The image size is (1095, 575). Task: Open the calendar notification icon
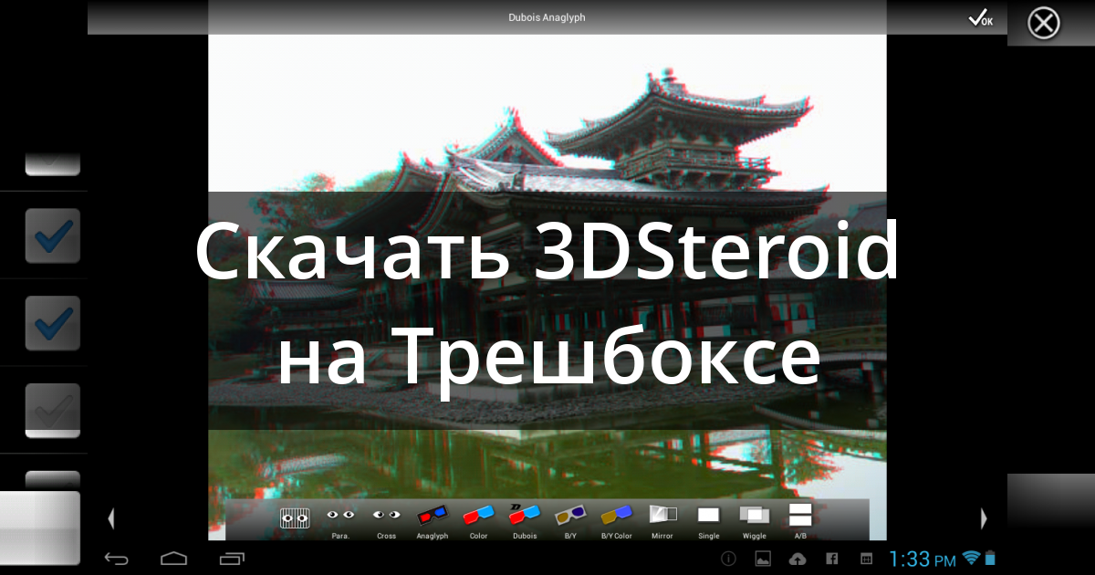867,559
